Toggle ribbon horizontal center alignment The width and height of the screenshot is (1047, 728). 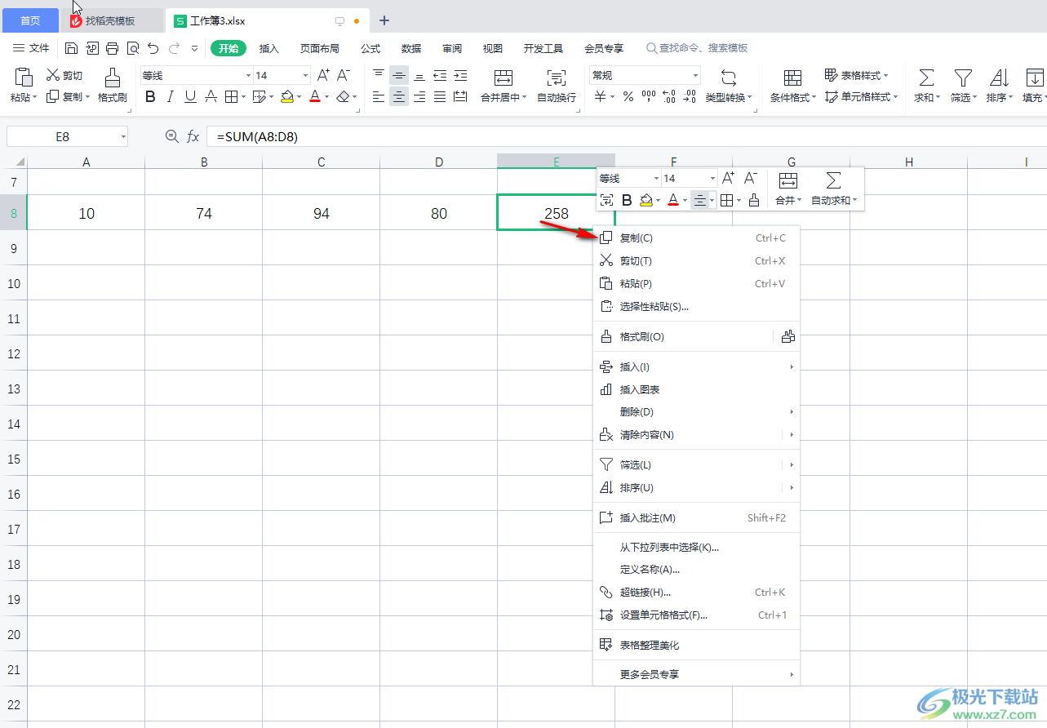click(x=398, y=97)
